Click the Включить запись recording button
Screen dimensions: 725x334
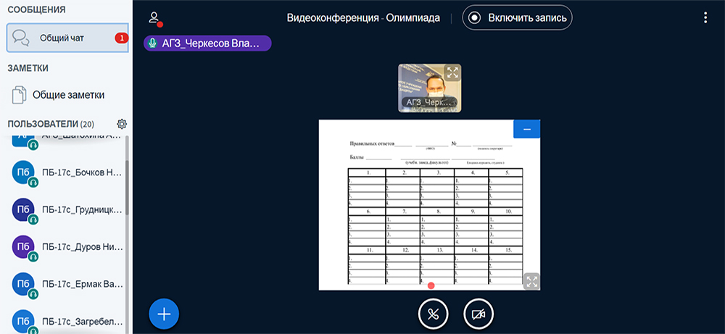[518, 18]
